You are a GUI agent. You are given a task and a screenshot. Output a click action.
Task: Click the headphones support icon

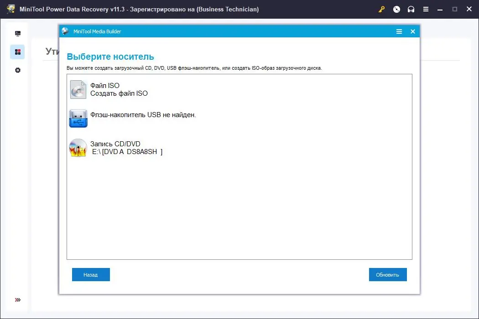tap(411, 9)
